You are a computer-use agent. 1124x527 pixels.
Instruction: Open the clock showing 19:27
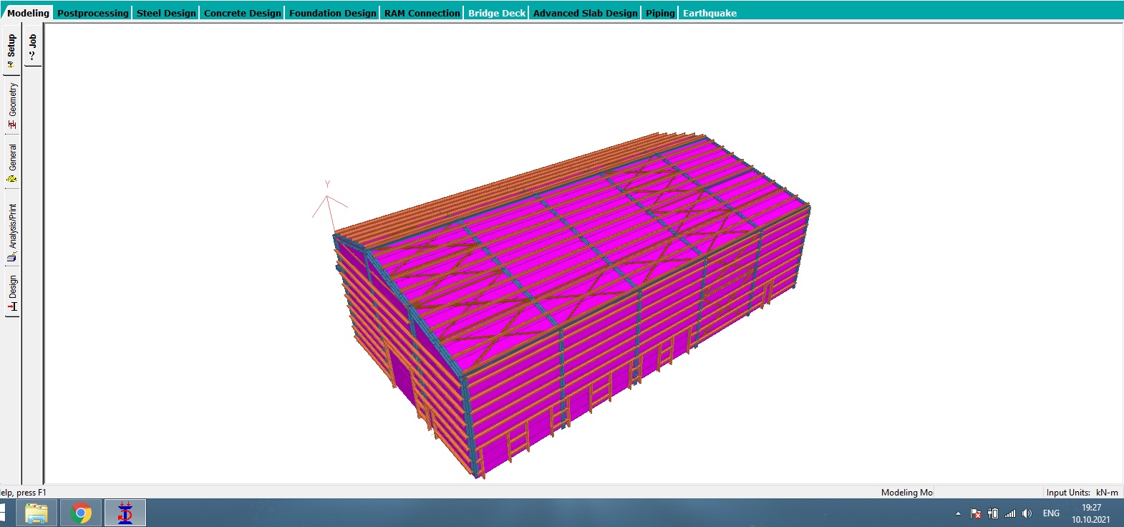coord(1091,513)
